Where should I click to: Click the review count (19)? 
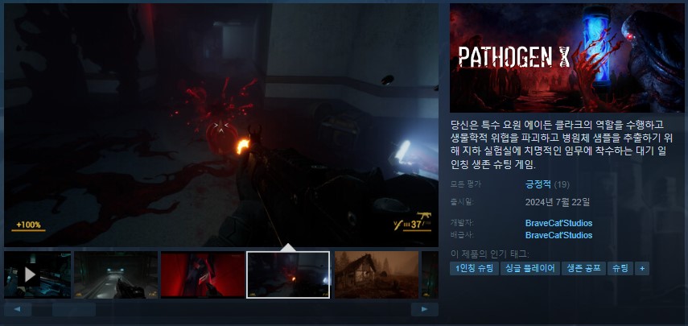[562, 184]
